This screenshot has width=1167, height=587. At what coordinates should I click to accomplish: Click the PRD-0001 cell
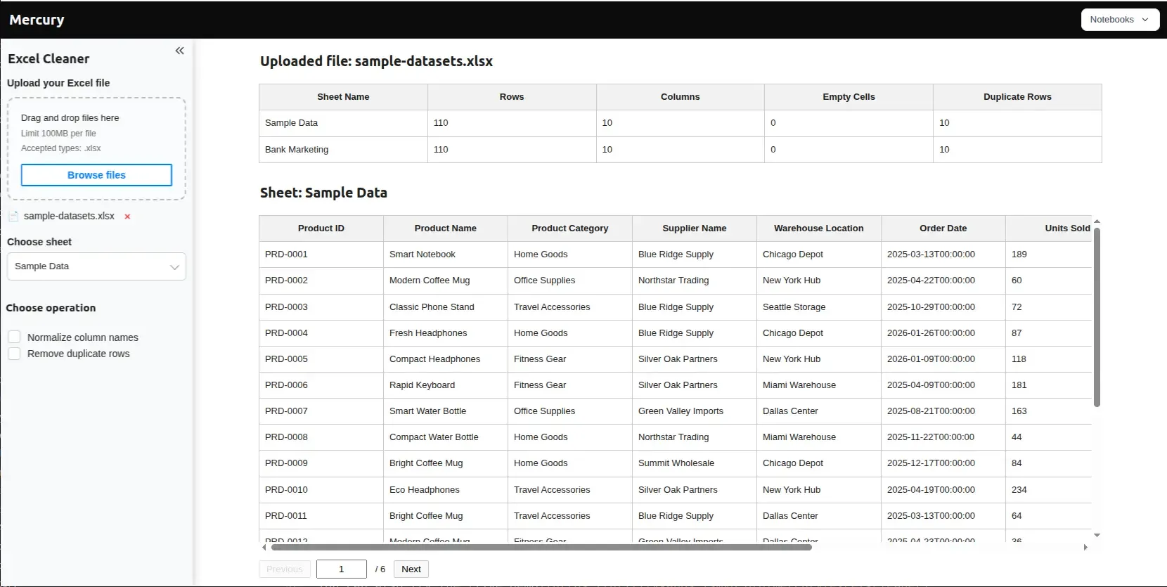tap(321, 254)
